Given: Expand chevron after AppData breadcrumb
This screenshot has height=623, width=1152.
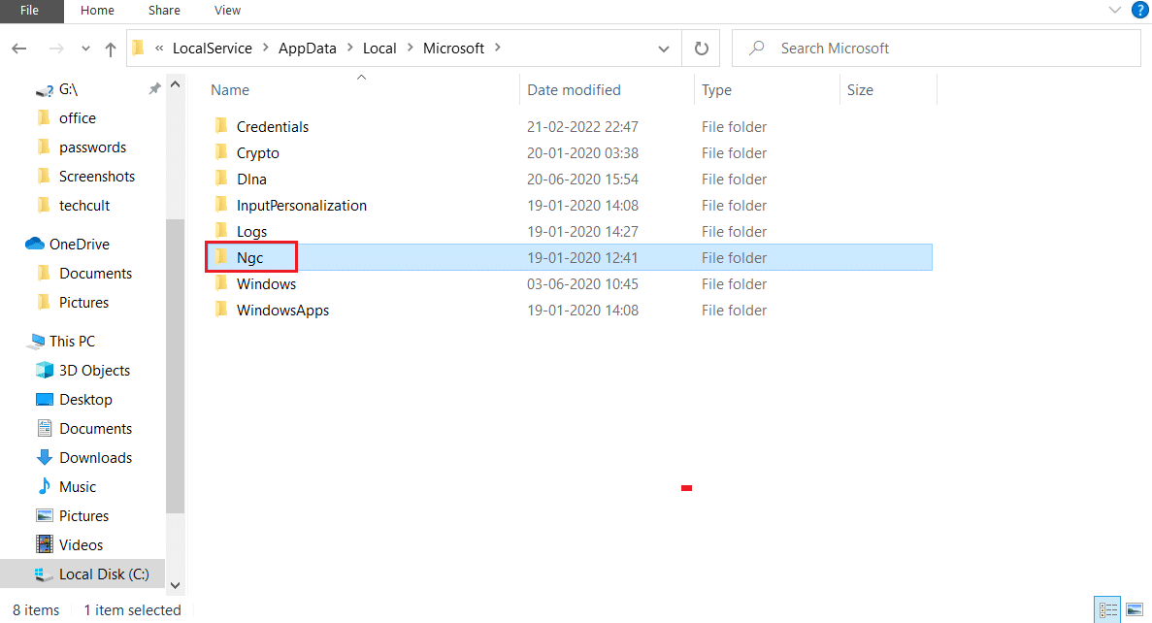Looking at the screenshot, I should coord(349,48).
